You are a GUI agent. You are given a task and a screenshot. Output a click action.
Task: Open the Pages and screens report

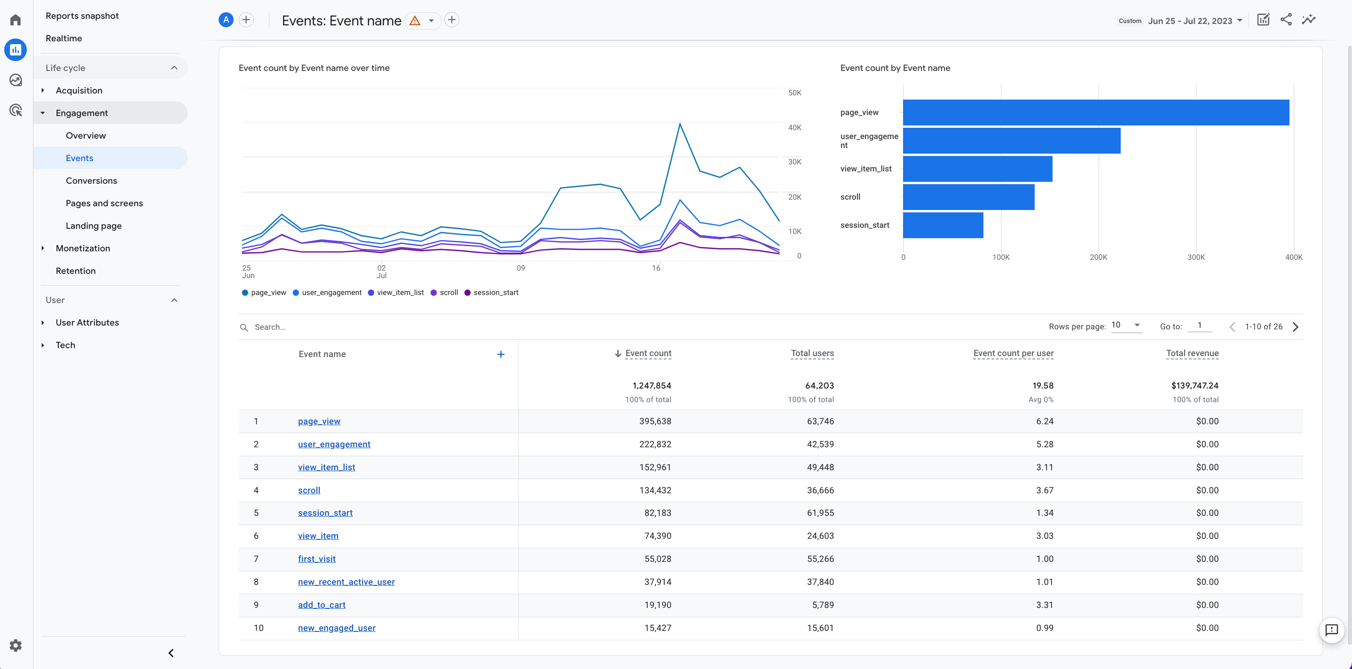[x=104, y=202]
